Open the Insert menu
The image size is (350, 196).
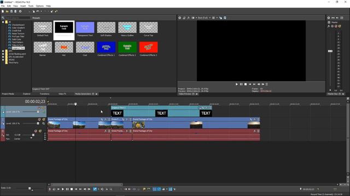pos(23,6)
